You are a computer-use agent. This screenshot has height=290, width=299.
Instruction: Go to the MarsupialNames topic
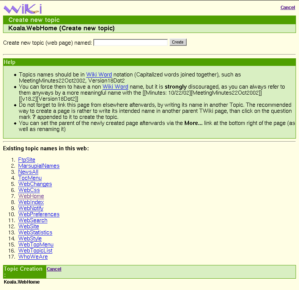tap(39, 166)
